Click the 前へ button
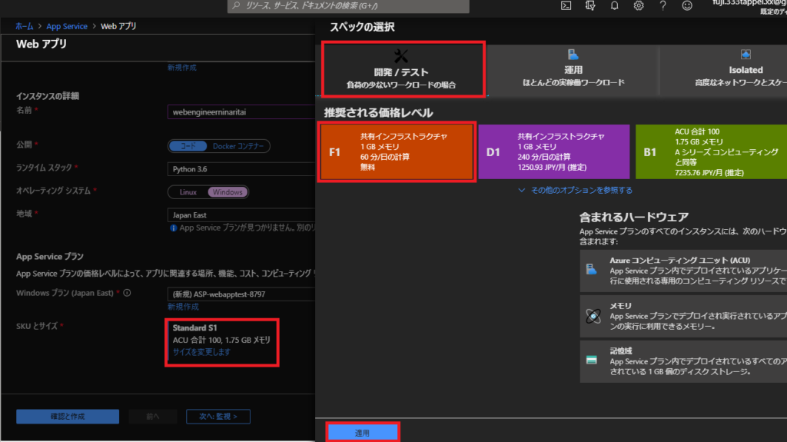Image resolution: width=787 pixels, height=442 pixels. [153, 417]
